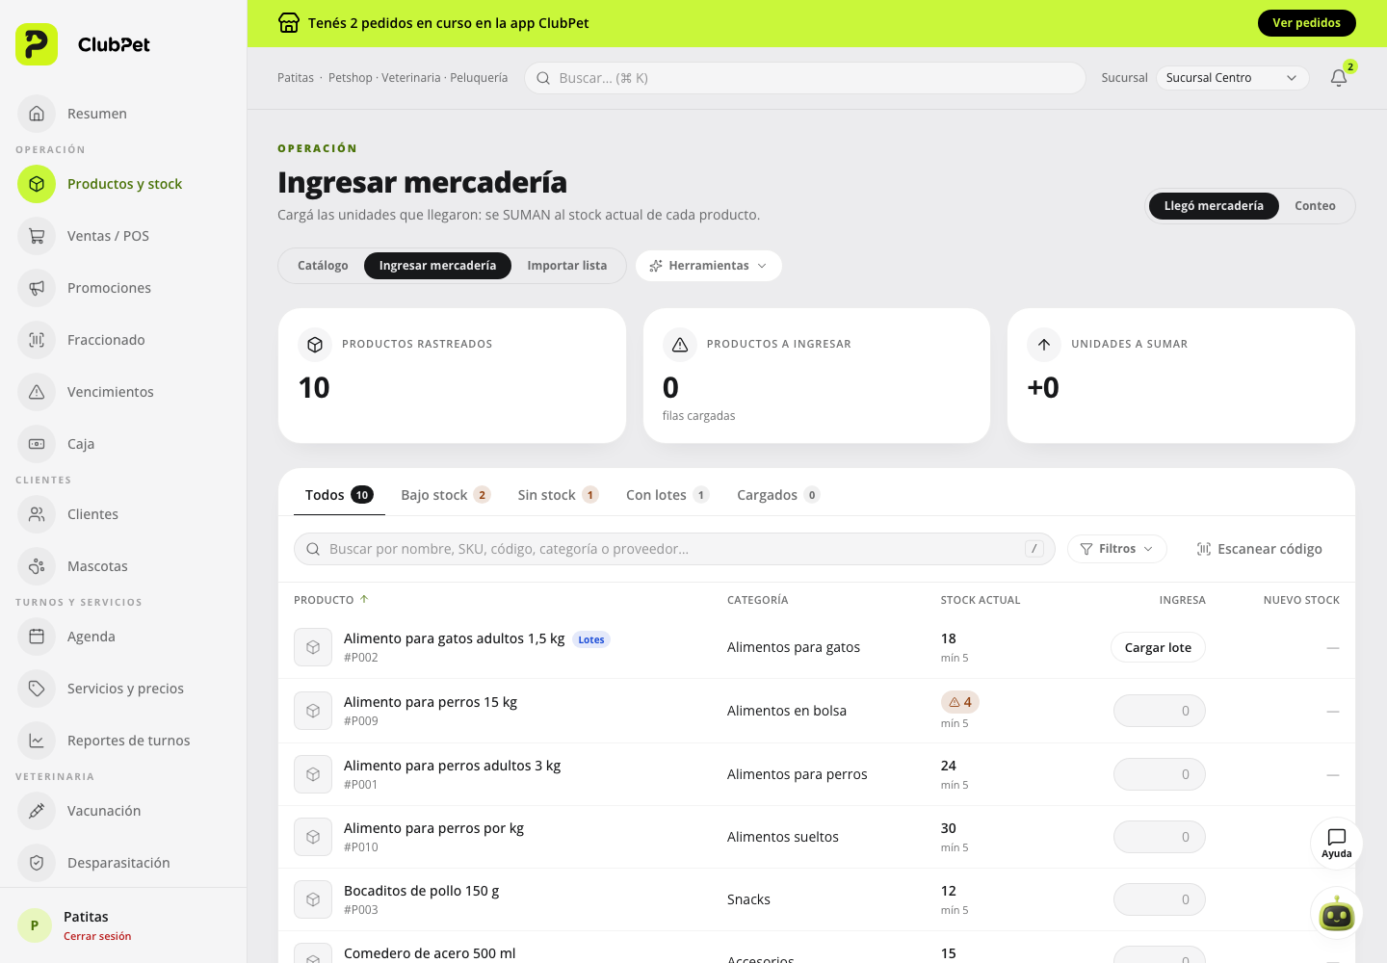The width and height of the screenshot is (1387, 963).
Task: Click Cerrar sesión link
Action: pyautogui.click(x=97, y=936)
